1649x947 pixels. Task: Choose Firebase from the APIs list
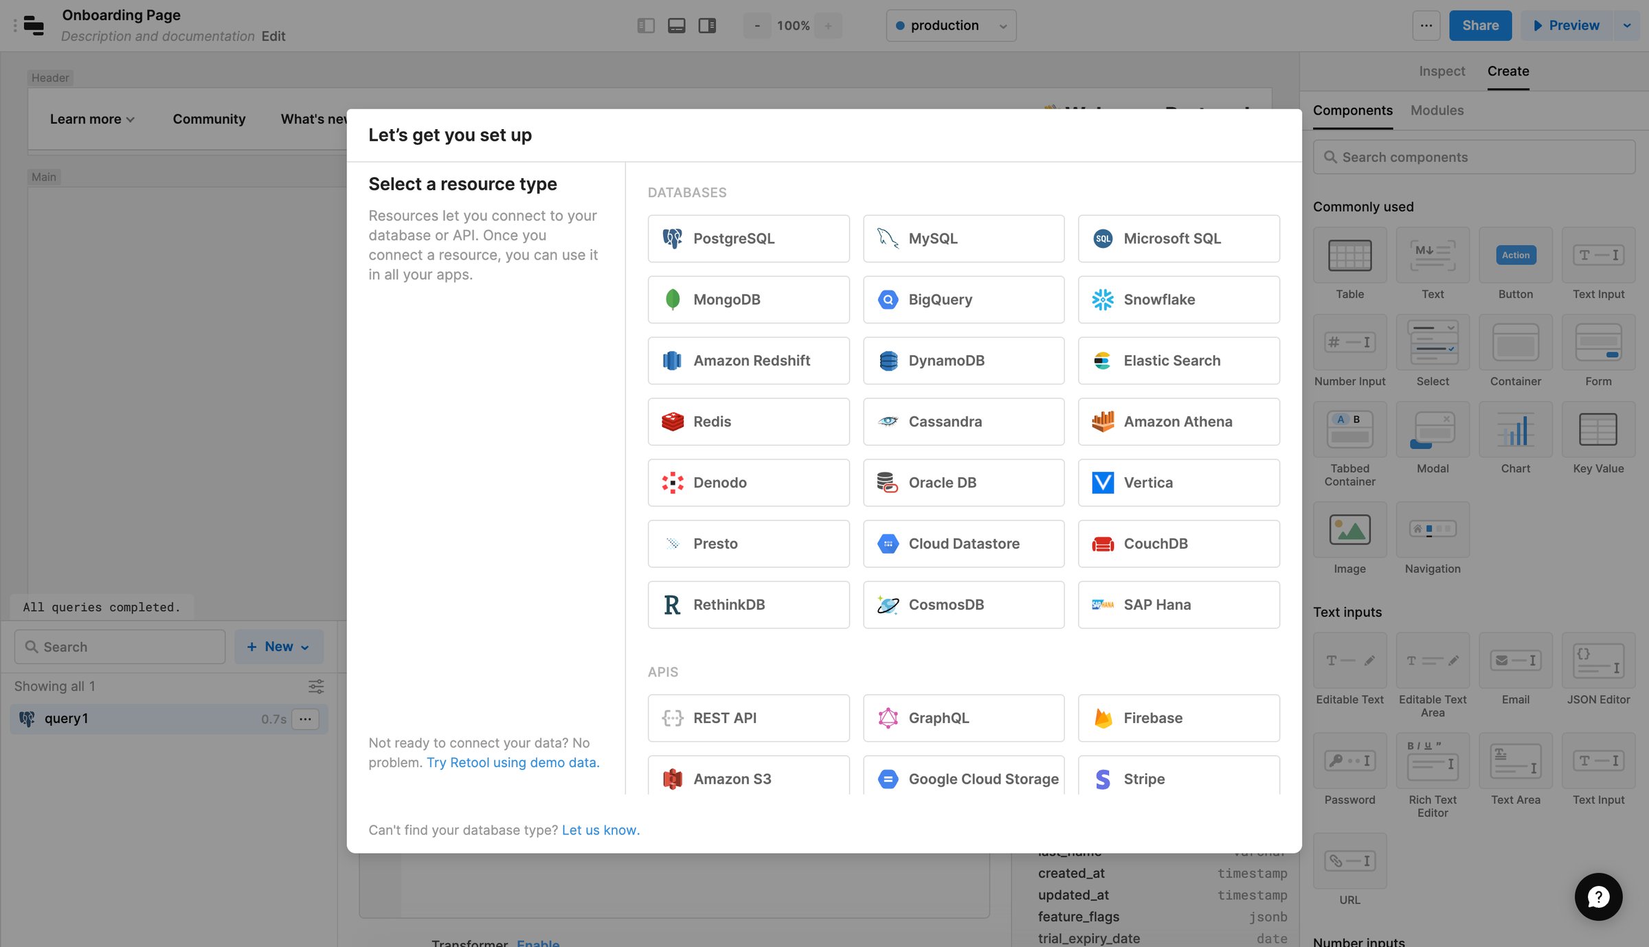pyautogui.click(x=1178, y=718)
